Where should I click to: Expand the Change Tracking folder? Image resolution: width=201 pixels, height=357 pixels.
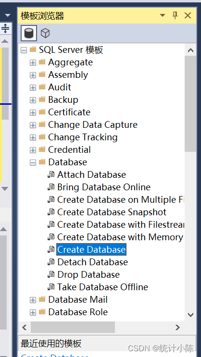(x=33, y=138)
